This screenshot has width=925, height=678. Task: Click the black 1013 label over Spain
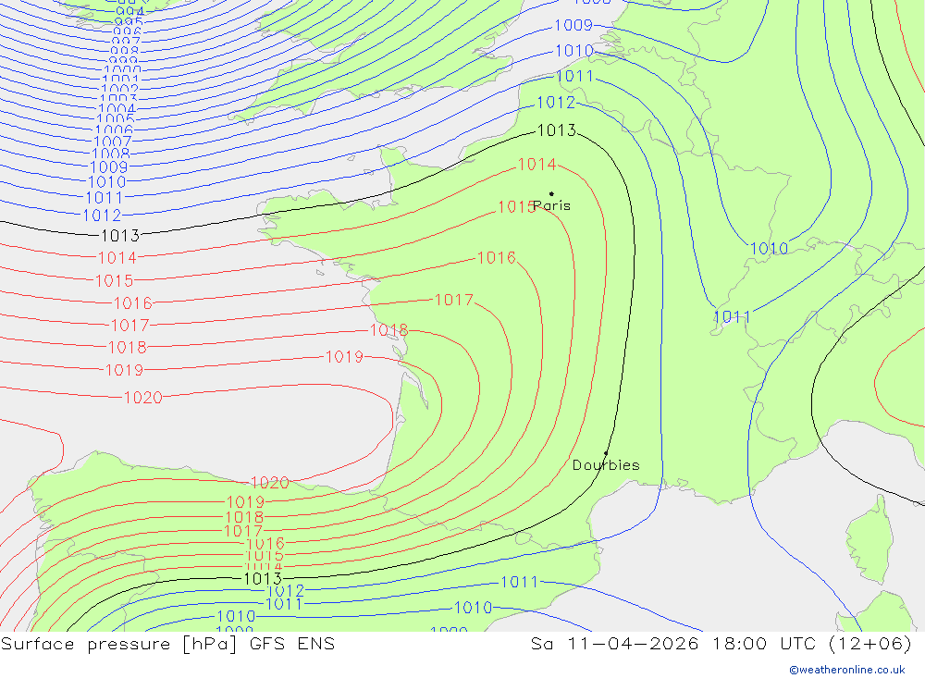point(263,579)
